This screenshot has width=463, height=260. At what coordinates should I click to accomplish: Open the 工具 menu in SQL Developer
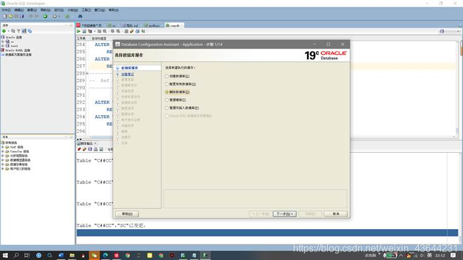click(x=86, y=10)
